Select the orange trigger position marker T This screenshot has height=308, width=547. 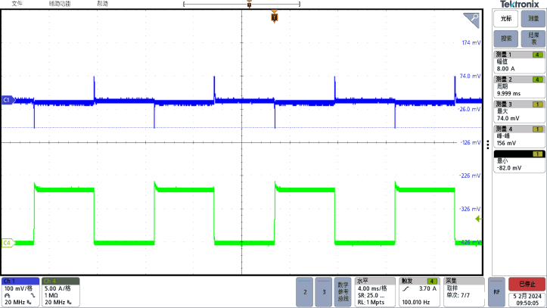tap(274, 17)
